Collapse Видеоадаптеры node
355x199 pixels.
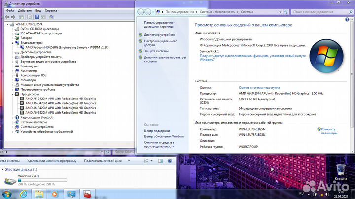12,43
